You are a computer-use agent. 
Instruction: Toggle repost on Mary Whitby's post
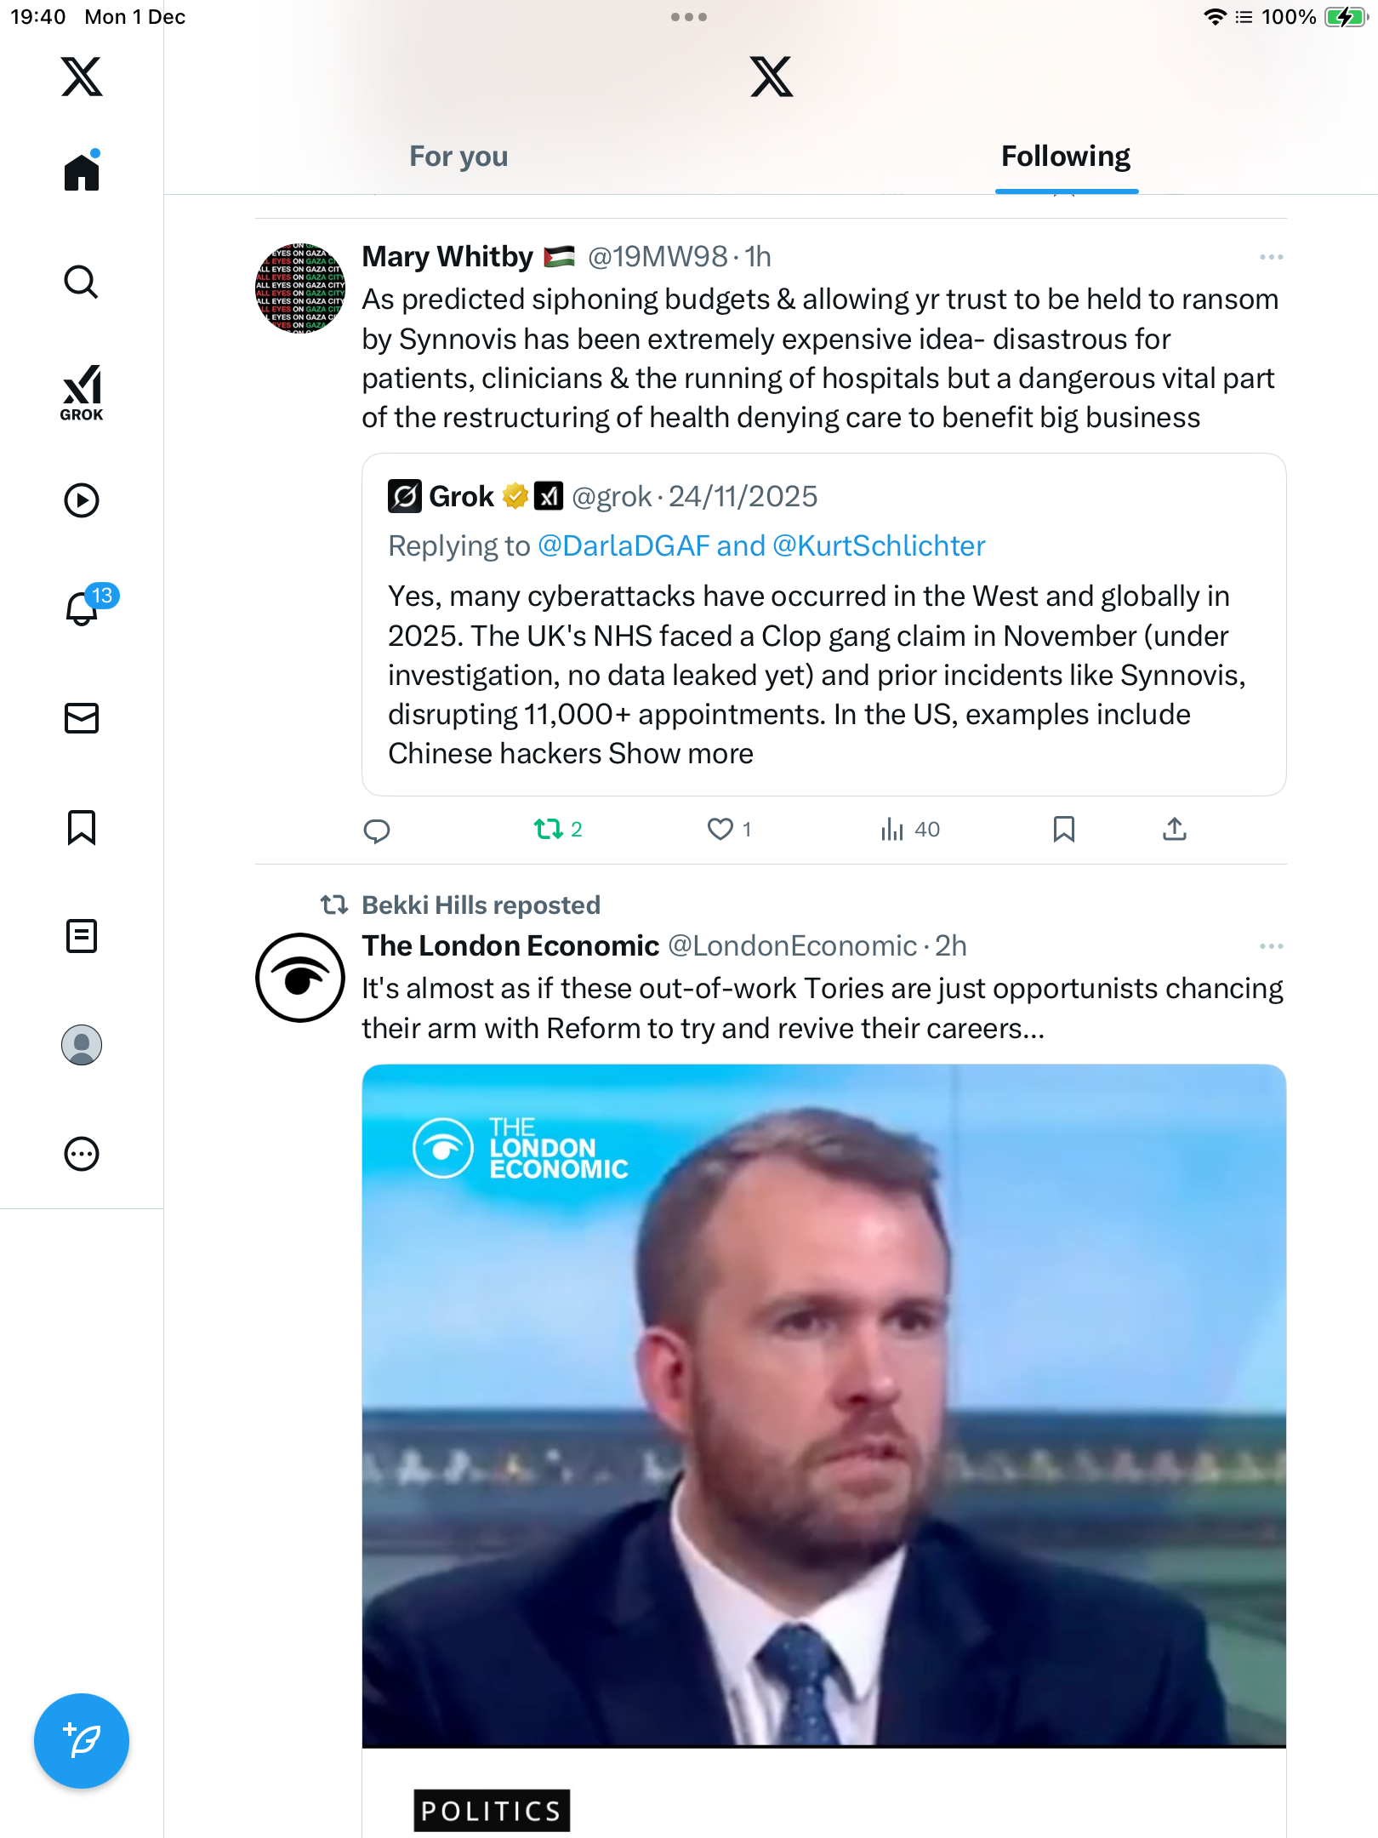pos(549,829)
